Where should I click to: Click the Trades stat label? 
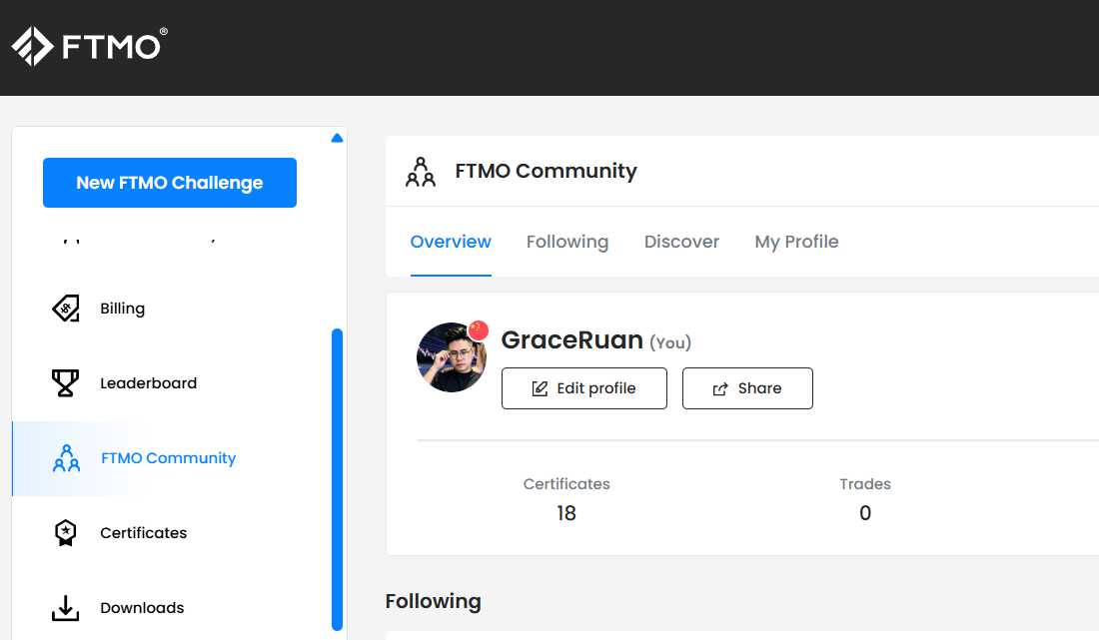(x=865, y=484)
